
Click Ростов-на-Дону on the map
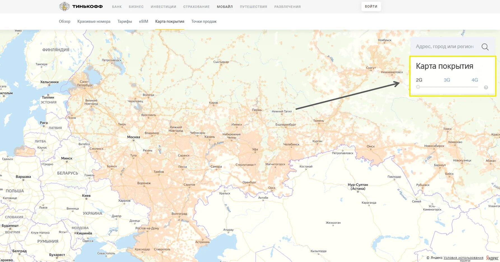click(147, 228)
